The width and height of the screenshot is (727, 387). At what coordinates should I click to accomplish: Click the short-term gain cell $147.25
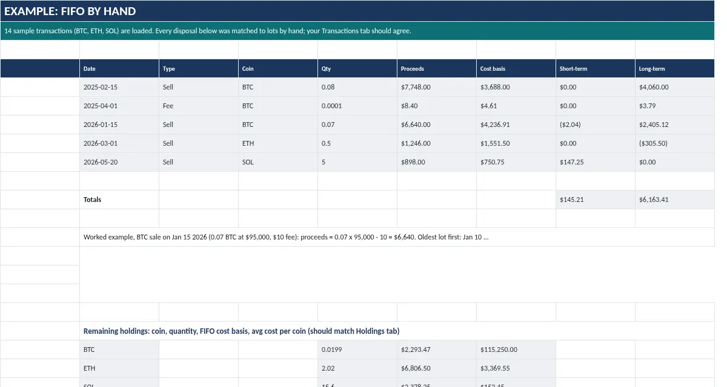(596, 162)
